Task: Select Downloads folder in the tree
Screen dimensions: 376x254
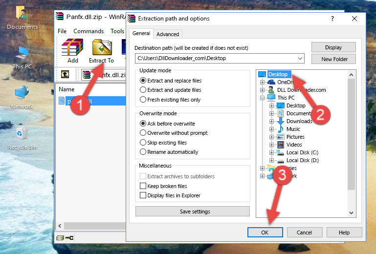Action: click(x=299, y=121)
